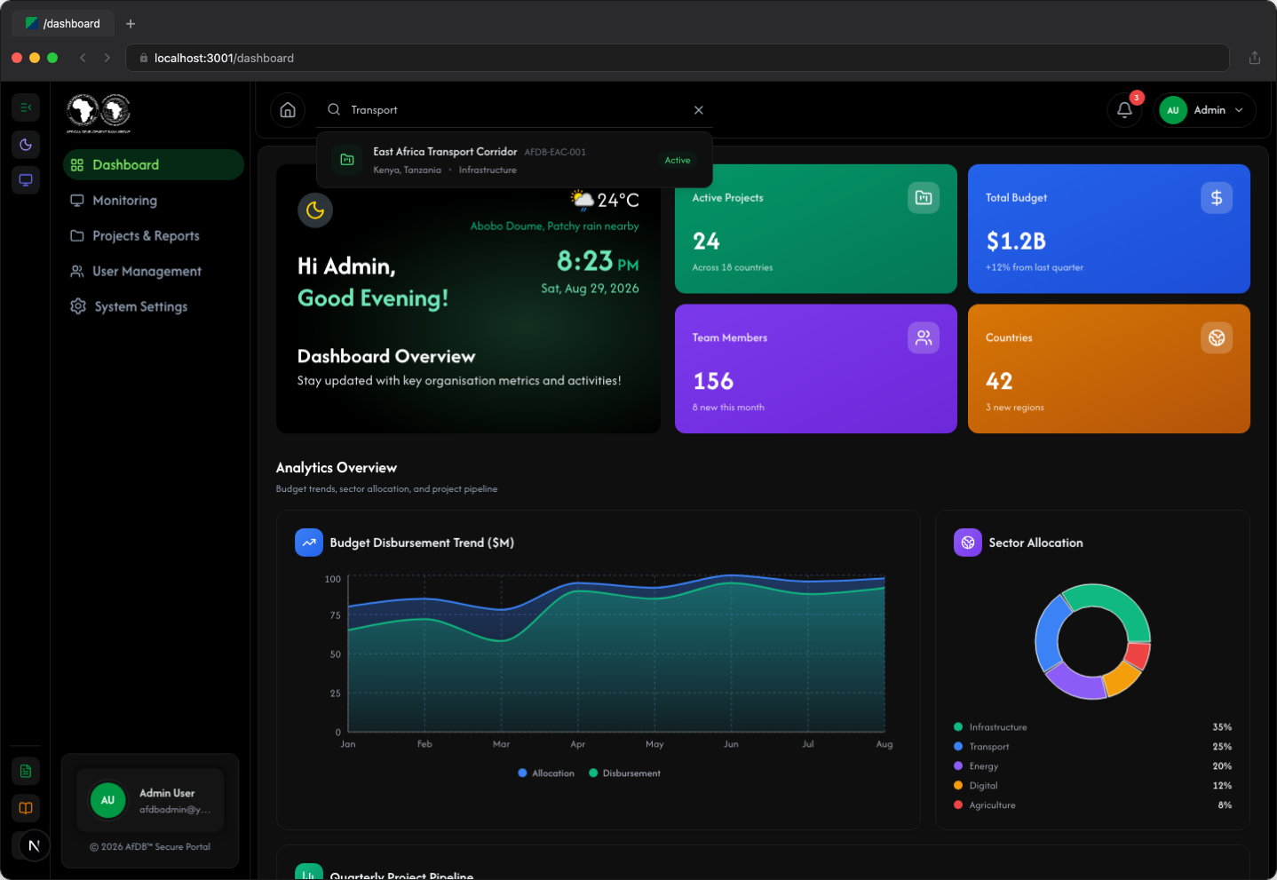This screenshot has height=880, width=1277.
Task: Open a new browser tab with the plus
Action: click(x=131, y=24)
